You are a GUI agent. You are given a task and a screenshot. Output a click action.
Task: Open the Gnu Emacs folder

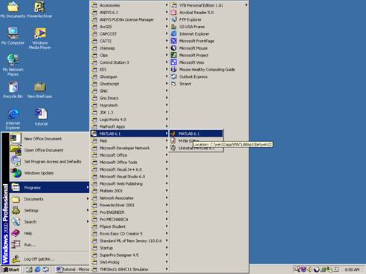click(129, 98)
